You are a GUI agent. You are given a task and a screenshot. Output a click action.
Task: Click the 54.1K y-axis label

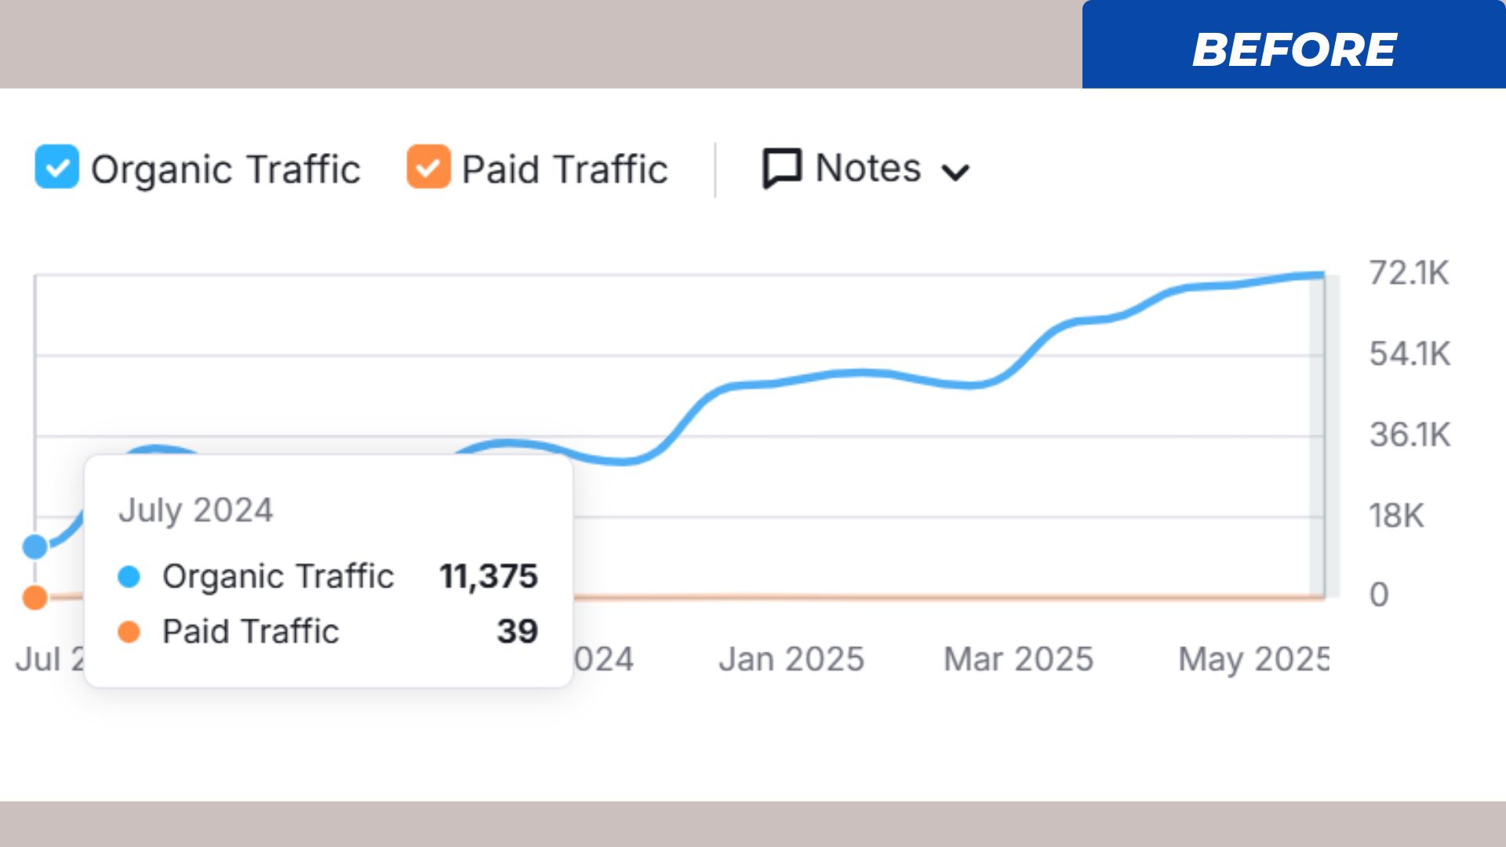[1410, 354]
